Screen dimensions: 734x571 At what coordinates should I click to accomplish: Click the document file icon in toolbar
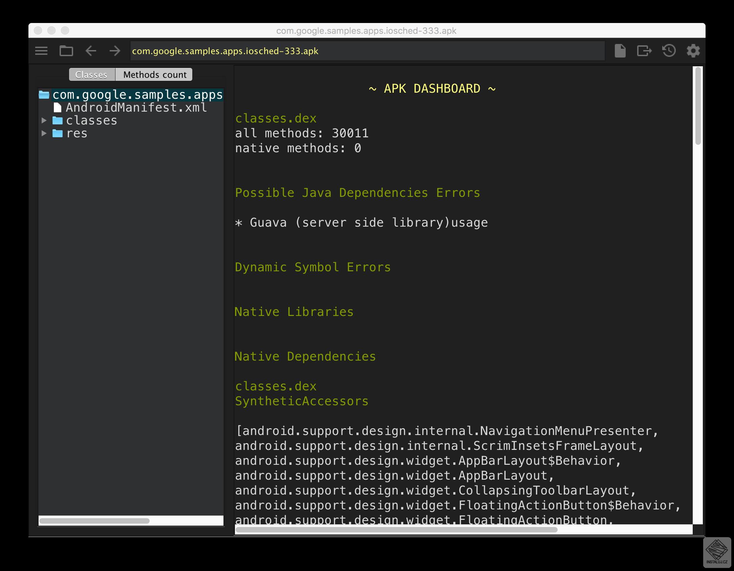click(620, 51)
